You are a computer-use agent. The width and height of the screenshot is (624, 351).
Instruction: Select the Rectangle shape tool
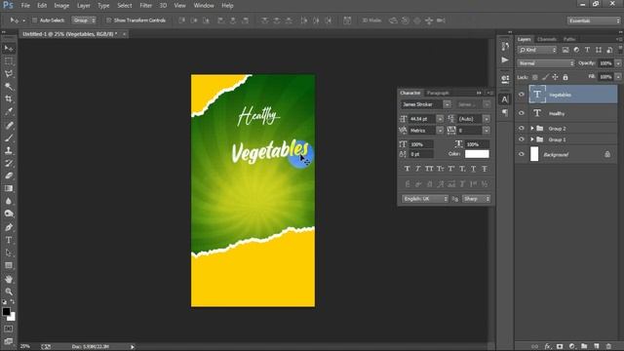[x=9, y=265]
